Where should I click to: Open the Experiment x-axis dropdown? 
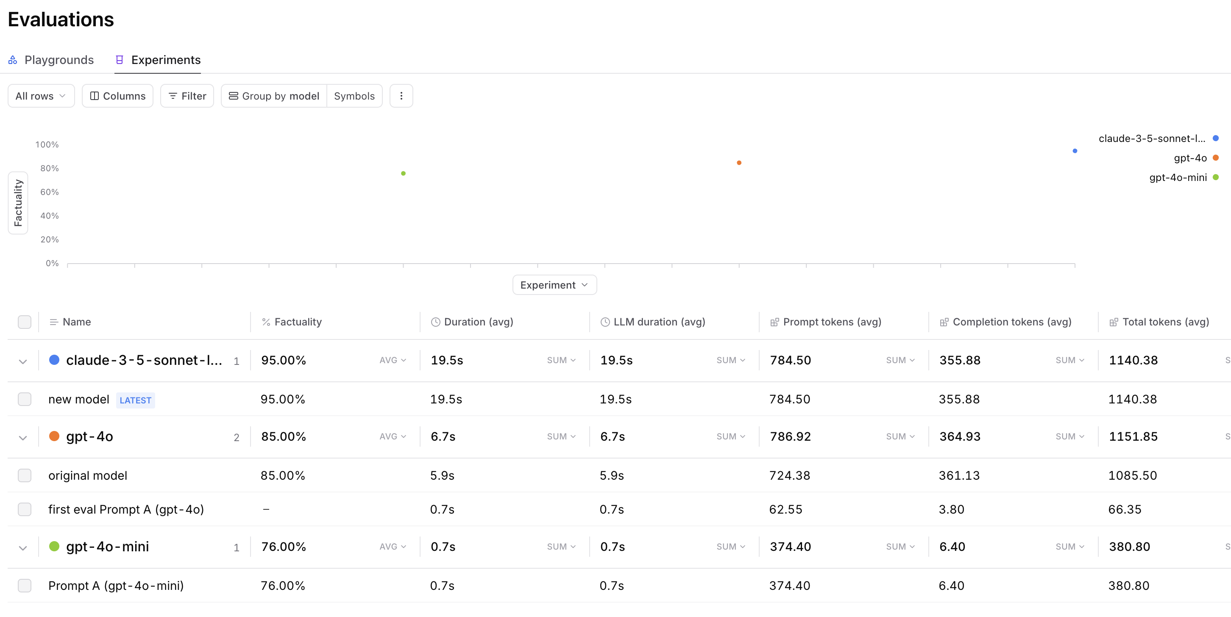[x=554, y=285]
